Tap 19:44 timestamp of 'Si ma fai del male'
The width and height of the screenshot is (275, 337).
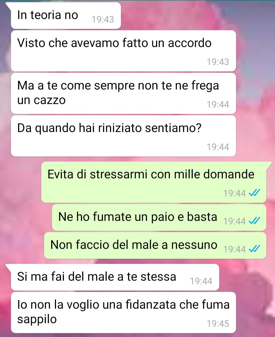tap(201, 281)
